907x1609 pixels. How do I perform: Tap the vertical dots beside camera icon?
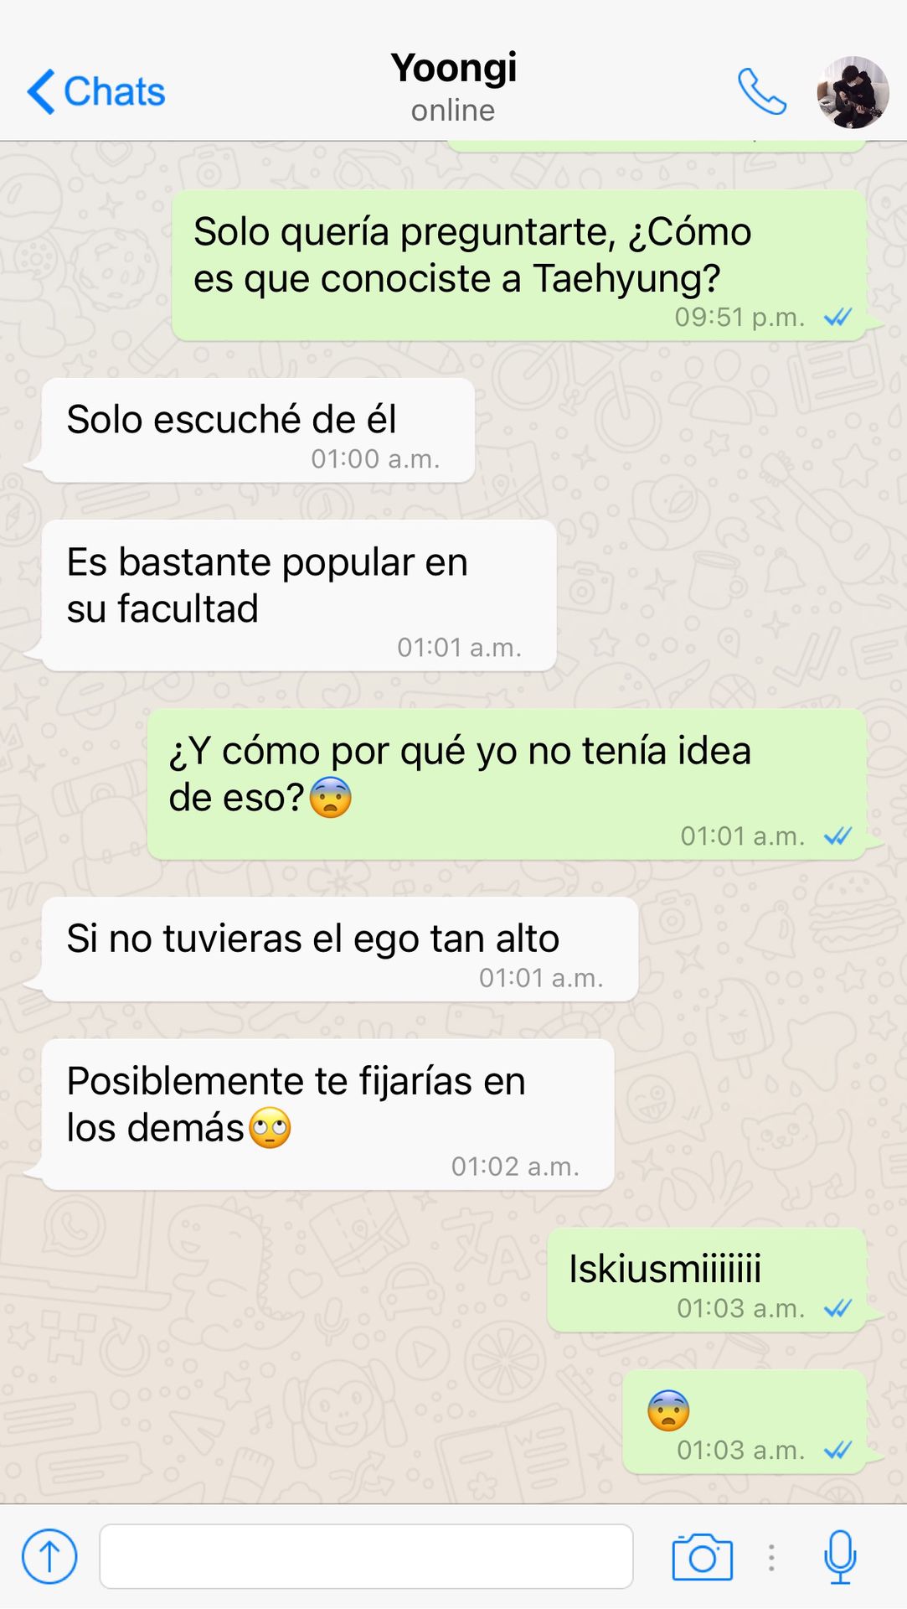click(x=771, y=1557)
